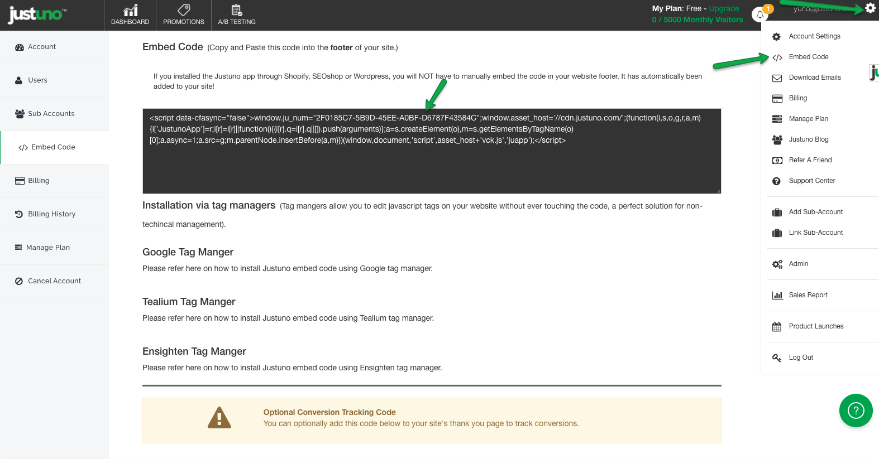
Task: Click the Billing card icon in dropdown
Action: (x=777, y=99)
